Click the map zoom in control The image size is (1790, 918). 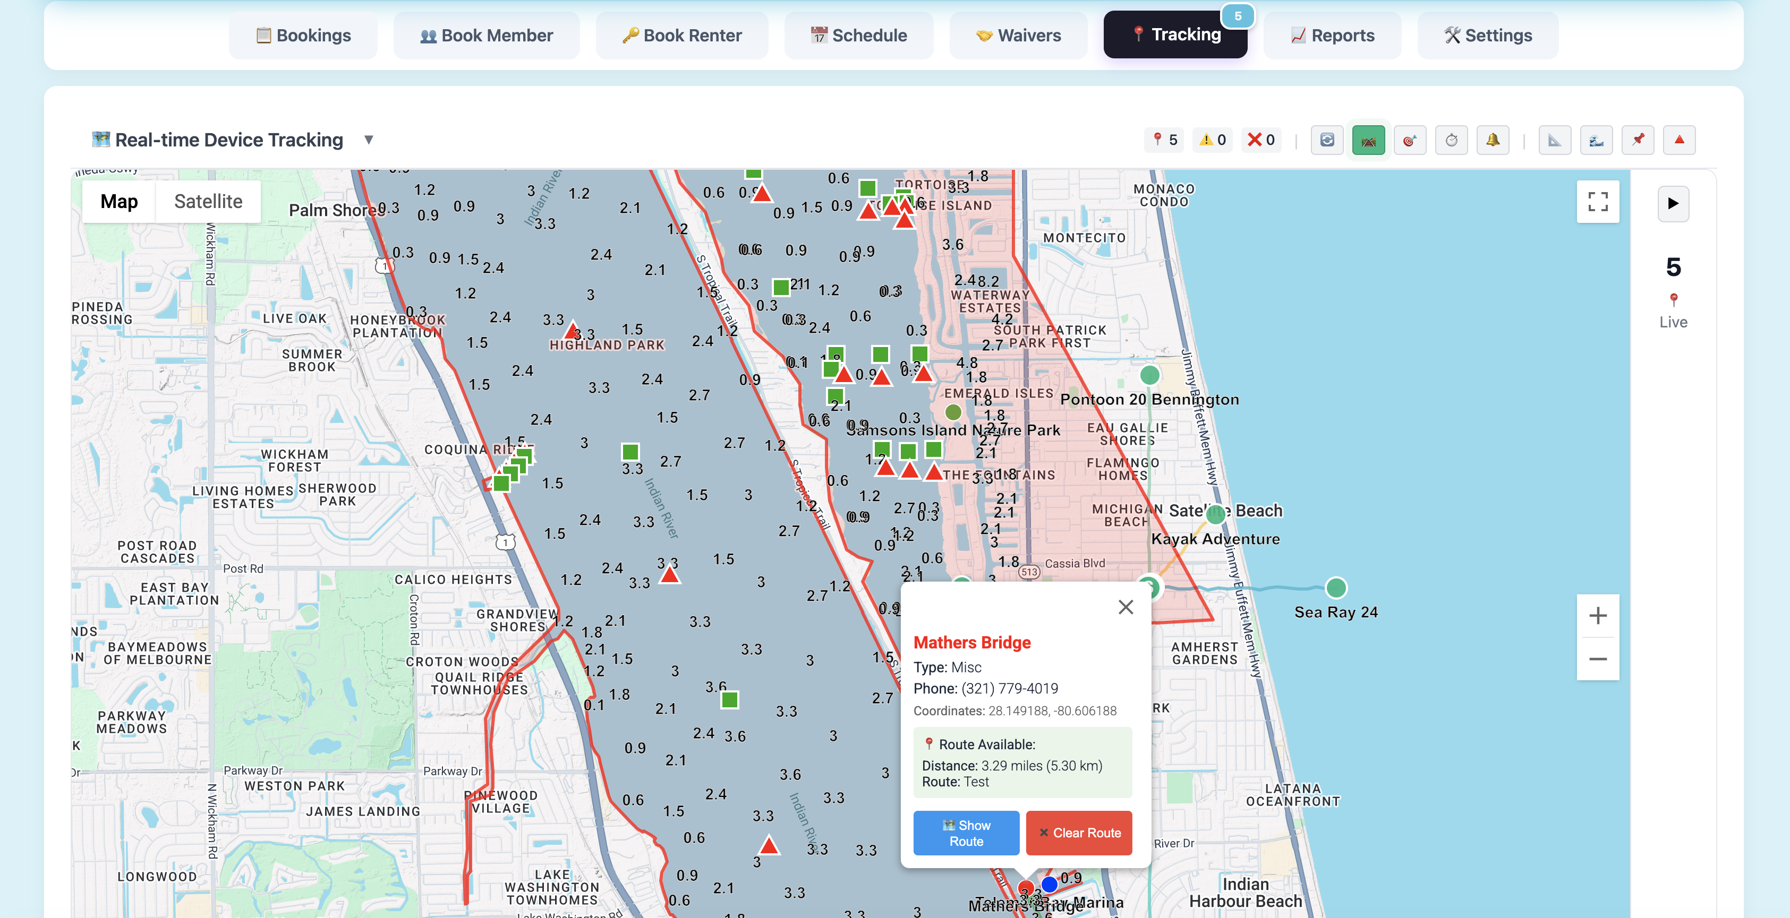[1598, 615]
